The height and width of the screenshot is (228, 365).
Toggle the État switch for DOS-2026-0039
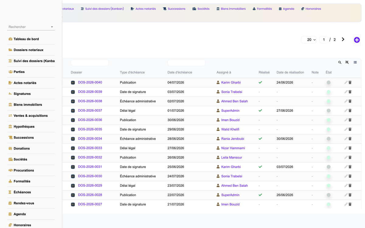(328, 92)
